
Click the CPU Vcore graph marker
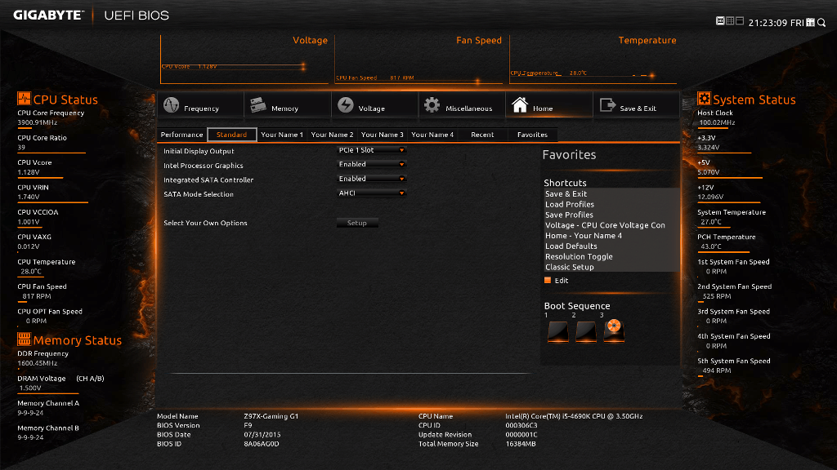[x=303, y=67]
